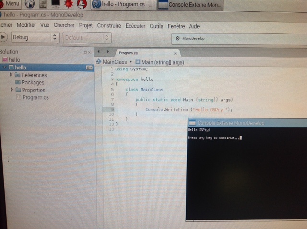Click the red Mathematica star icon in taskbar
Image resolution: width=307 pixels, height=229 pixels.
tap(68, 5)
